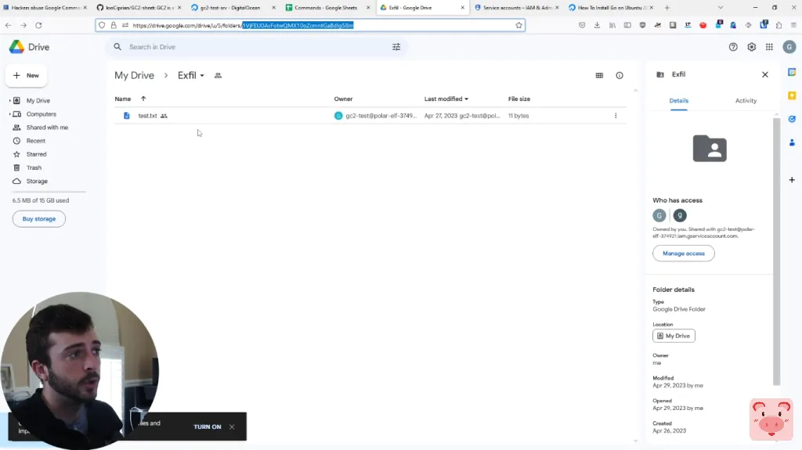Open the Firefox application menu

point(793,25)
